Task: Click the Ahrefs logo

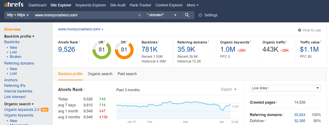Action: click(14, 5)
